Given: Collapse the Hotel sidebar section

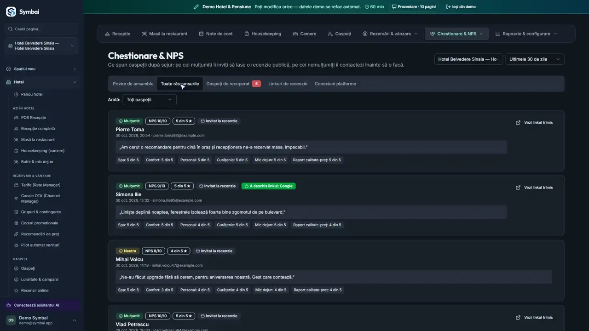Looking at the screenshot, I should tap(41, 82).
